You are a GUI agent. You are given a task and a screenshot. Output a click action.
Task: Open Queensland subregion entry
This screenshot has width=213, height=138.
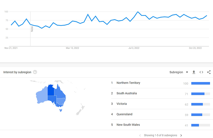click(x=124, y=114)
